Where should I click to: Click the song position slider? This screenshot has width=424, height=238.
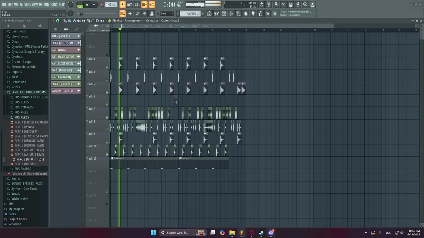pos(98,14)
